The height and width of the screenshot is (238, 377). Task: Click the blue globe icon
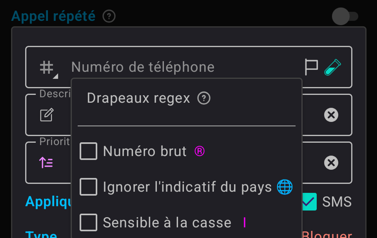click(x=285, y=187)
